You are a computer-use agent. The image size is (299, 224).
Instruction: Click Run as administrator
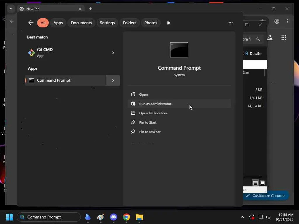(x=155, y=104)
